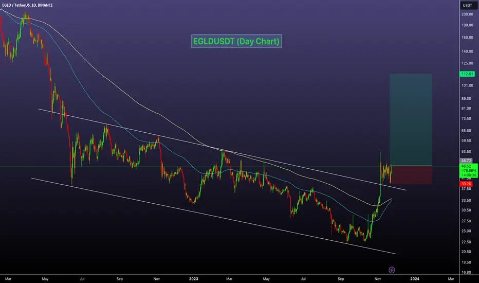Click the 25.00 price axis label
479x283 pixels.
coord(466,231)
